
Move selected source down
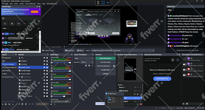click(x=33, y=104)
